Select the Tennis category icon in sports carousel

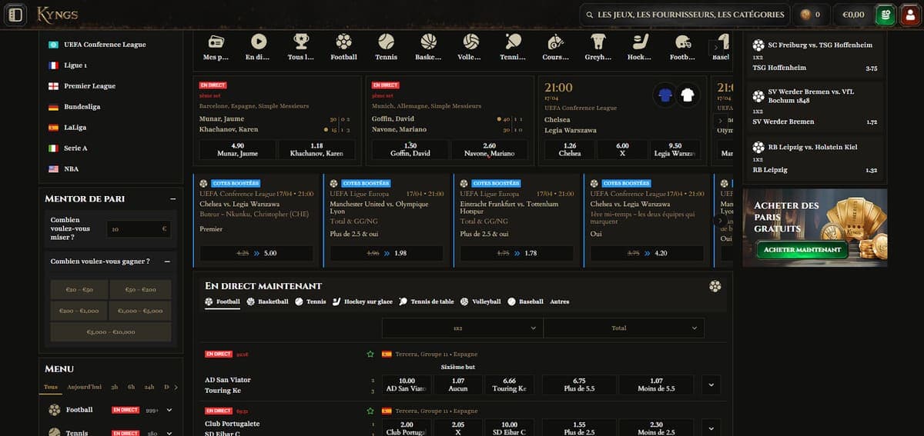[x=386, y=41]
